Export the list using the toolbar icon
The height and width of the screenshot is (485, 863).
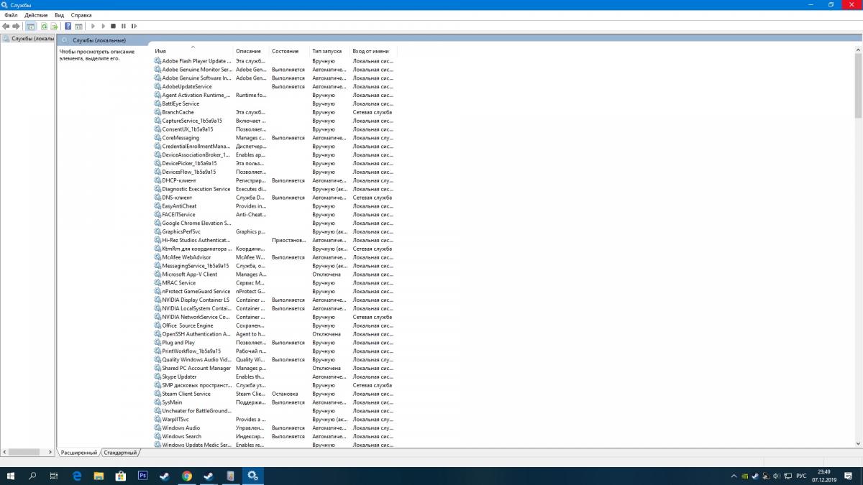point(54,26)
